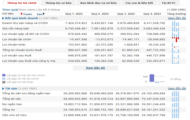Select the Tổng tài sản lưu động ngắn hạn label
Image resolution: width=190 pixels, height=120 pixels.
[x=26, y=93]
